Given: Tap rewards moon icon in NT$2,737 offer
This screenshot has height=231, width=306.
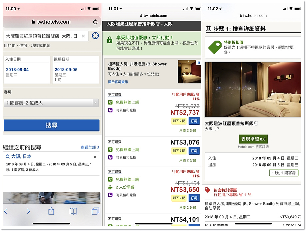Looking at the screenshot, I should pos(110,110).
